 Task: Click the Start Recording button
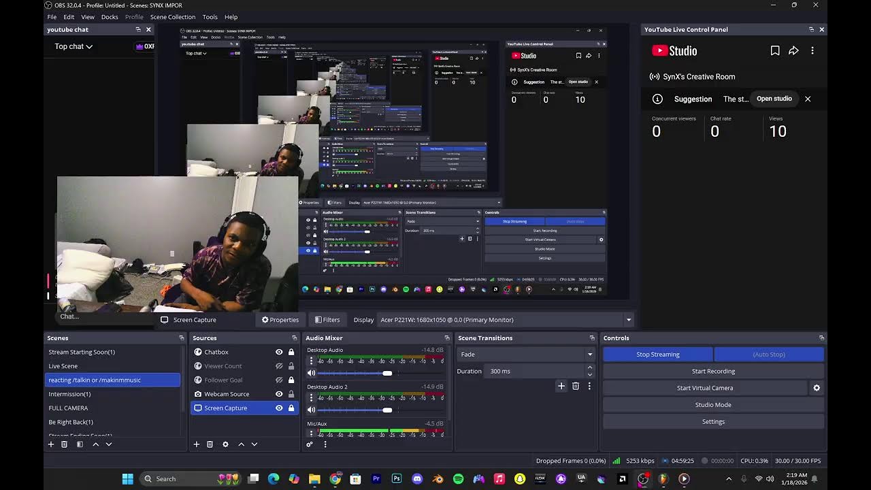713,372
